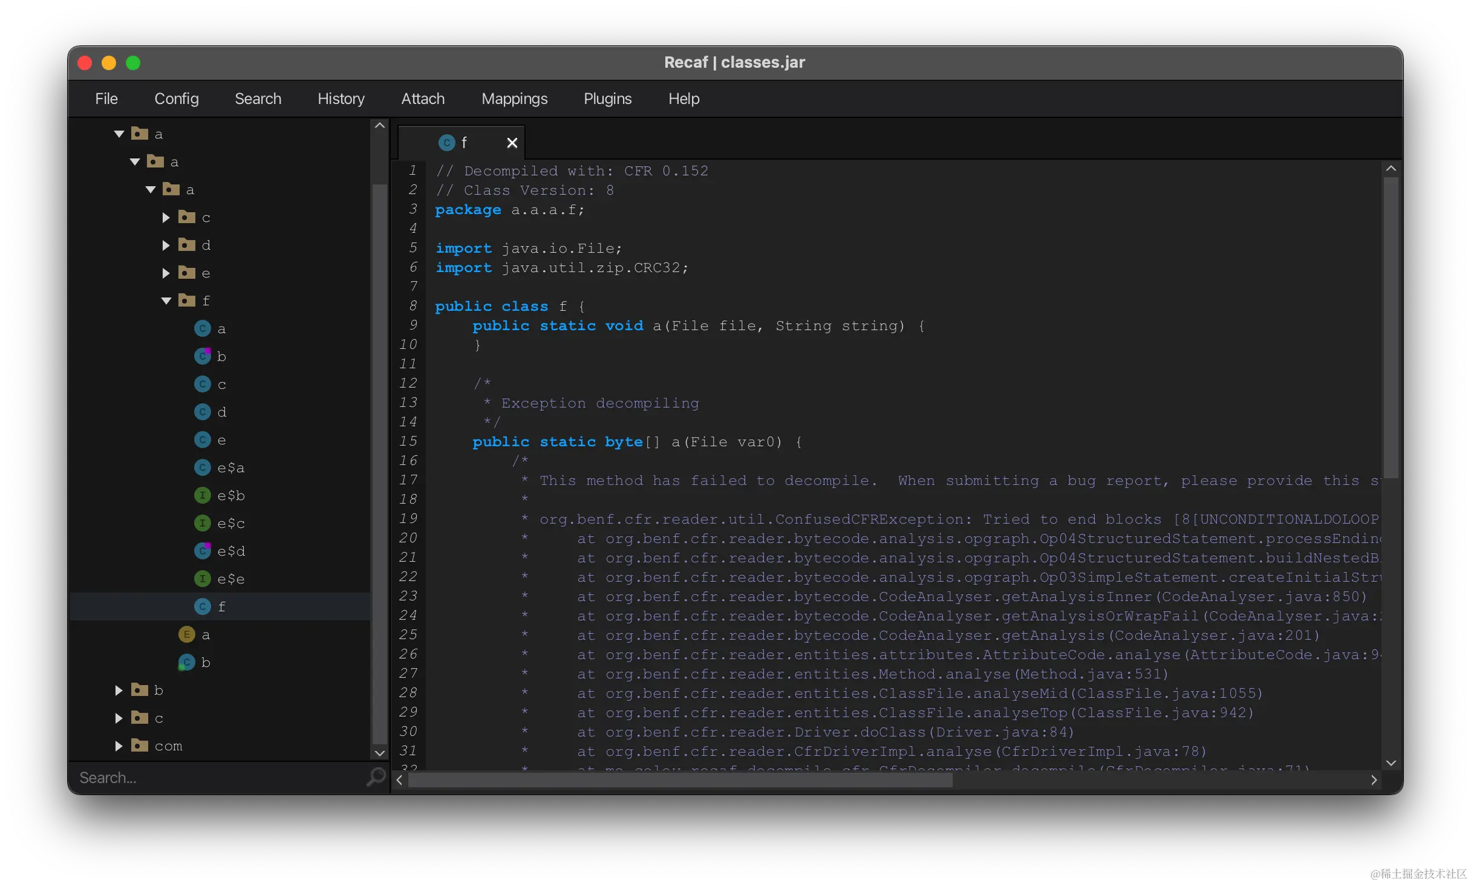The height and width of the screenshot is (884, 1471).
Task: Click the class icon for c in package f
Action: click(203, 384)
